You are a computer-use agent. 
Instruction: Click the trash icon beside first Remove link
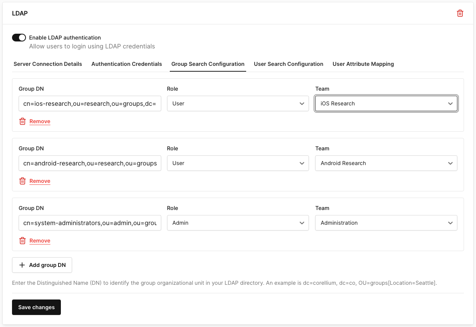[22, 121]
